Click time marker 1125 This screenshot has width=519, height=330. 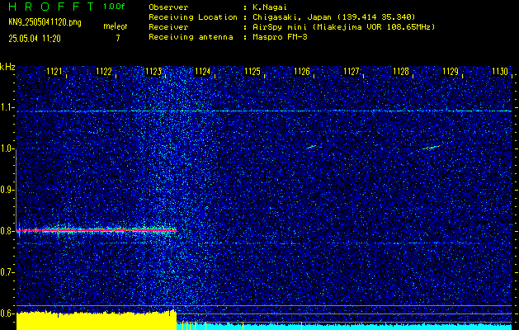point(252,72)
